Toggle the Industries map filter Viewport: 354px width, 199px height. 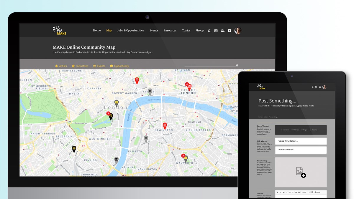[x=80, y=66]
